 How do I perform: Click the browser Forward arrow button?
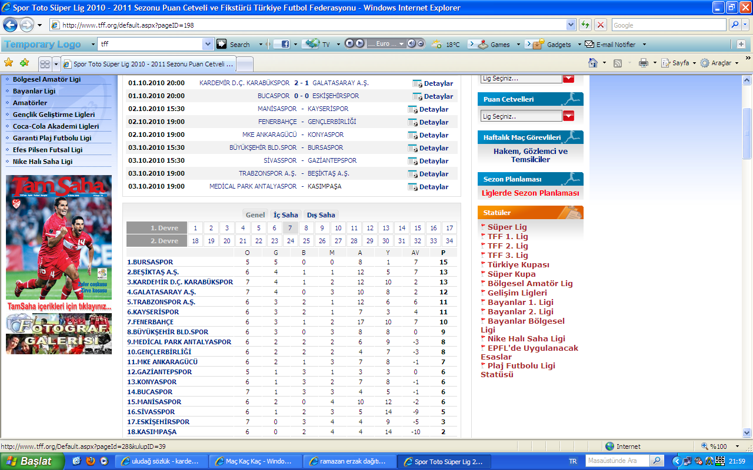click(26, 25)
